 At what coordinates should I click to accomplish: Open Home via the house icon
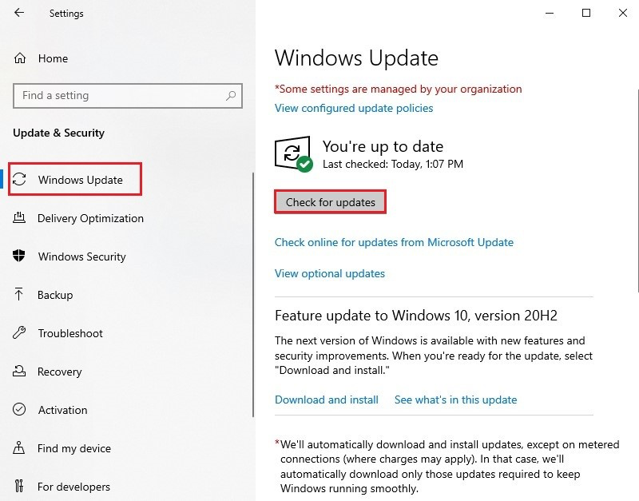[x=19, y=58]
